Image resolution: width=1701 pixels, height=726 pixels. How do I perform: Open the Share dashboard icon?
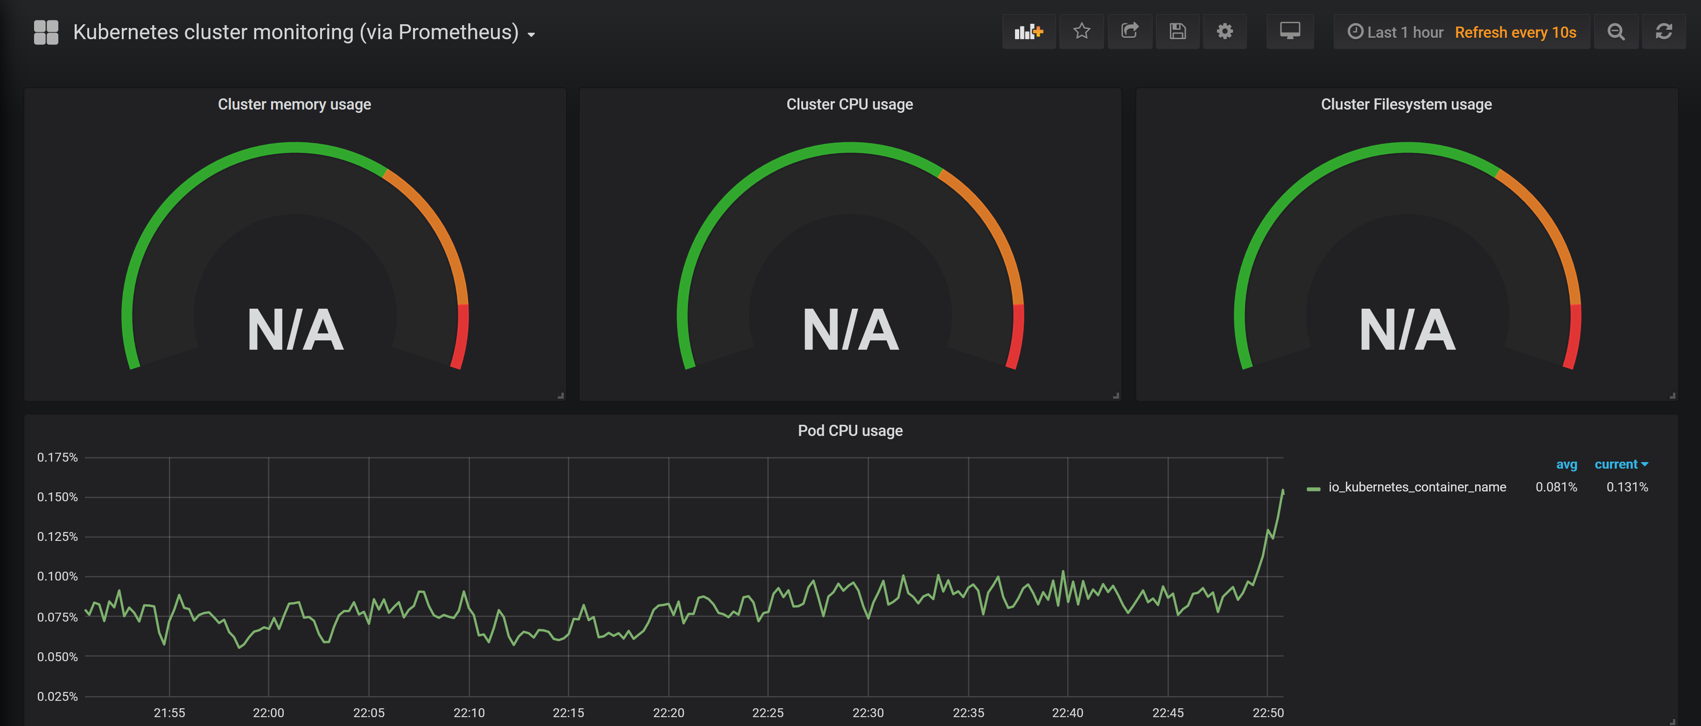pyautogui.click(x=1129, y=32)
